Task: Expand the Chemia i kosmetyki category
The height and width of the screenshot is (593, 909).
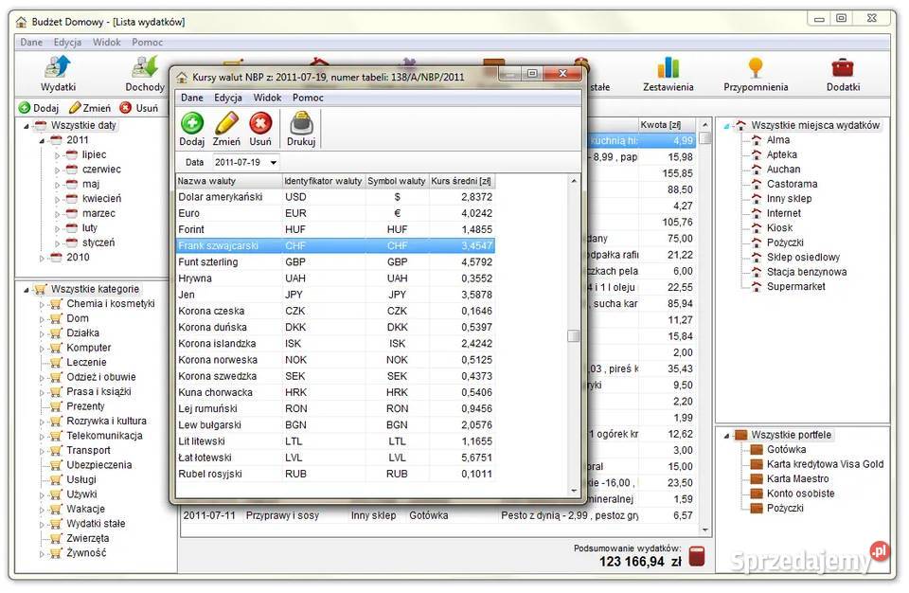Action: point(43,304)
